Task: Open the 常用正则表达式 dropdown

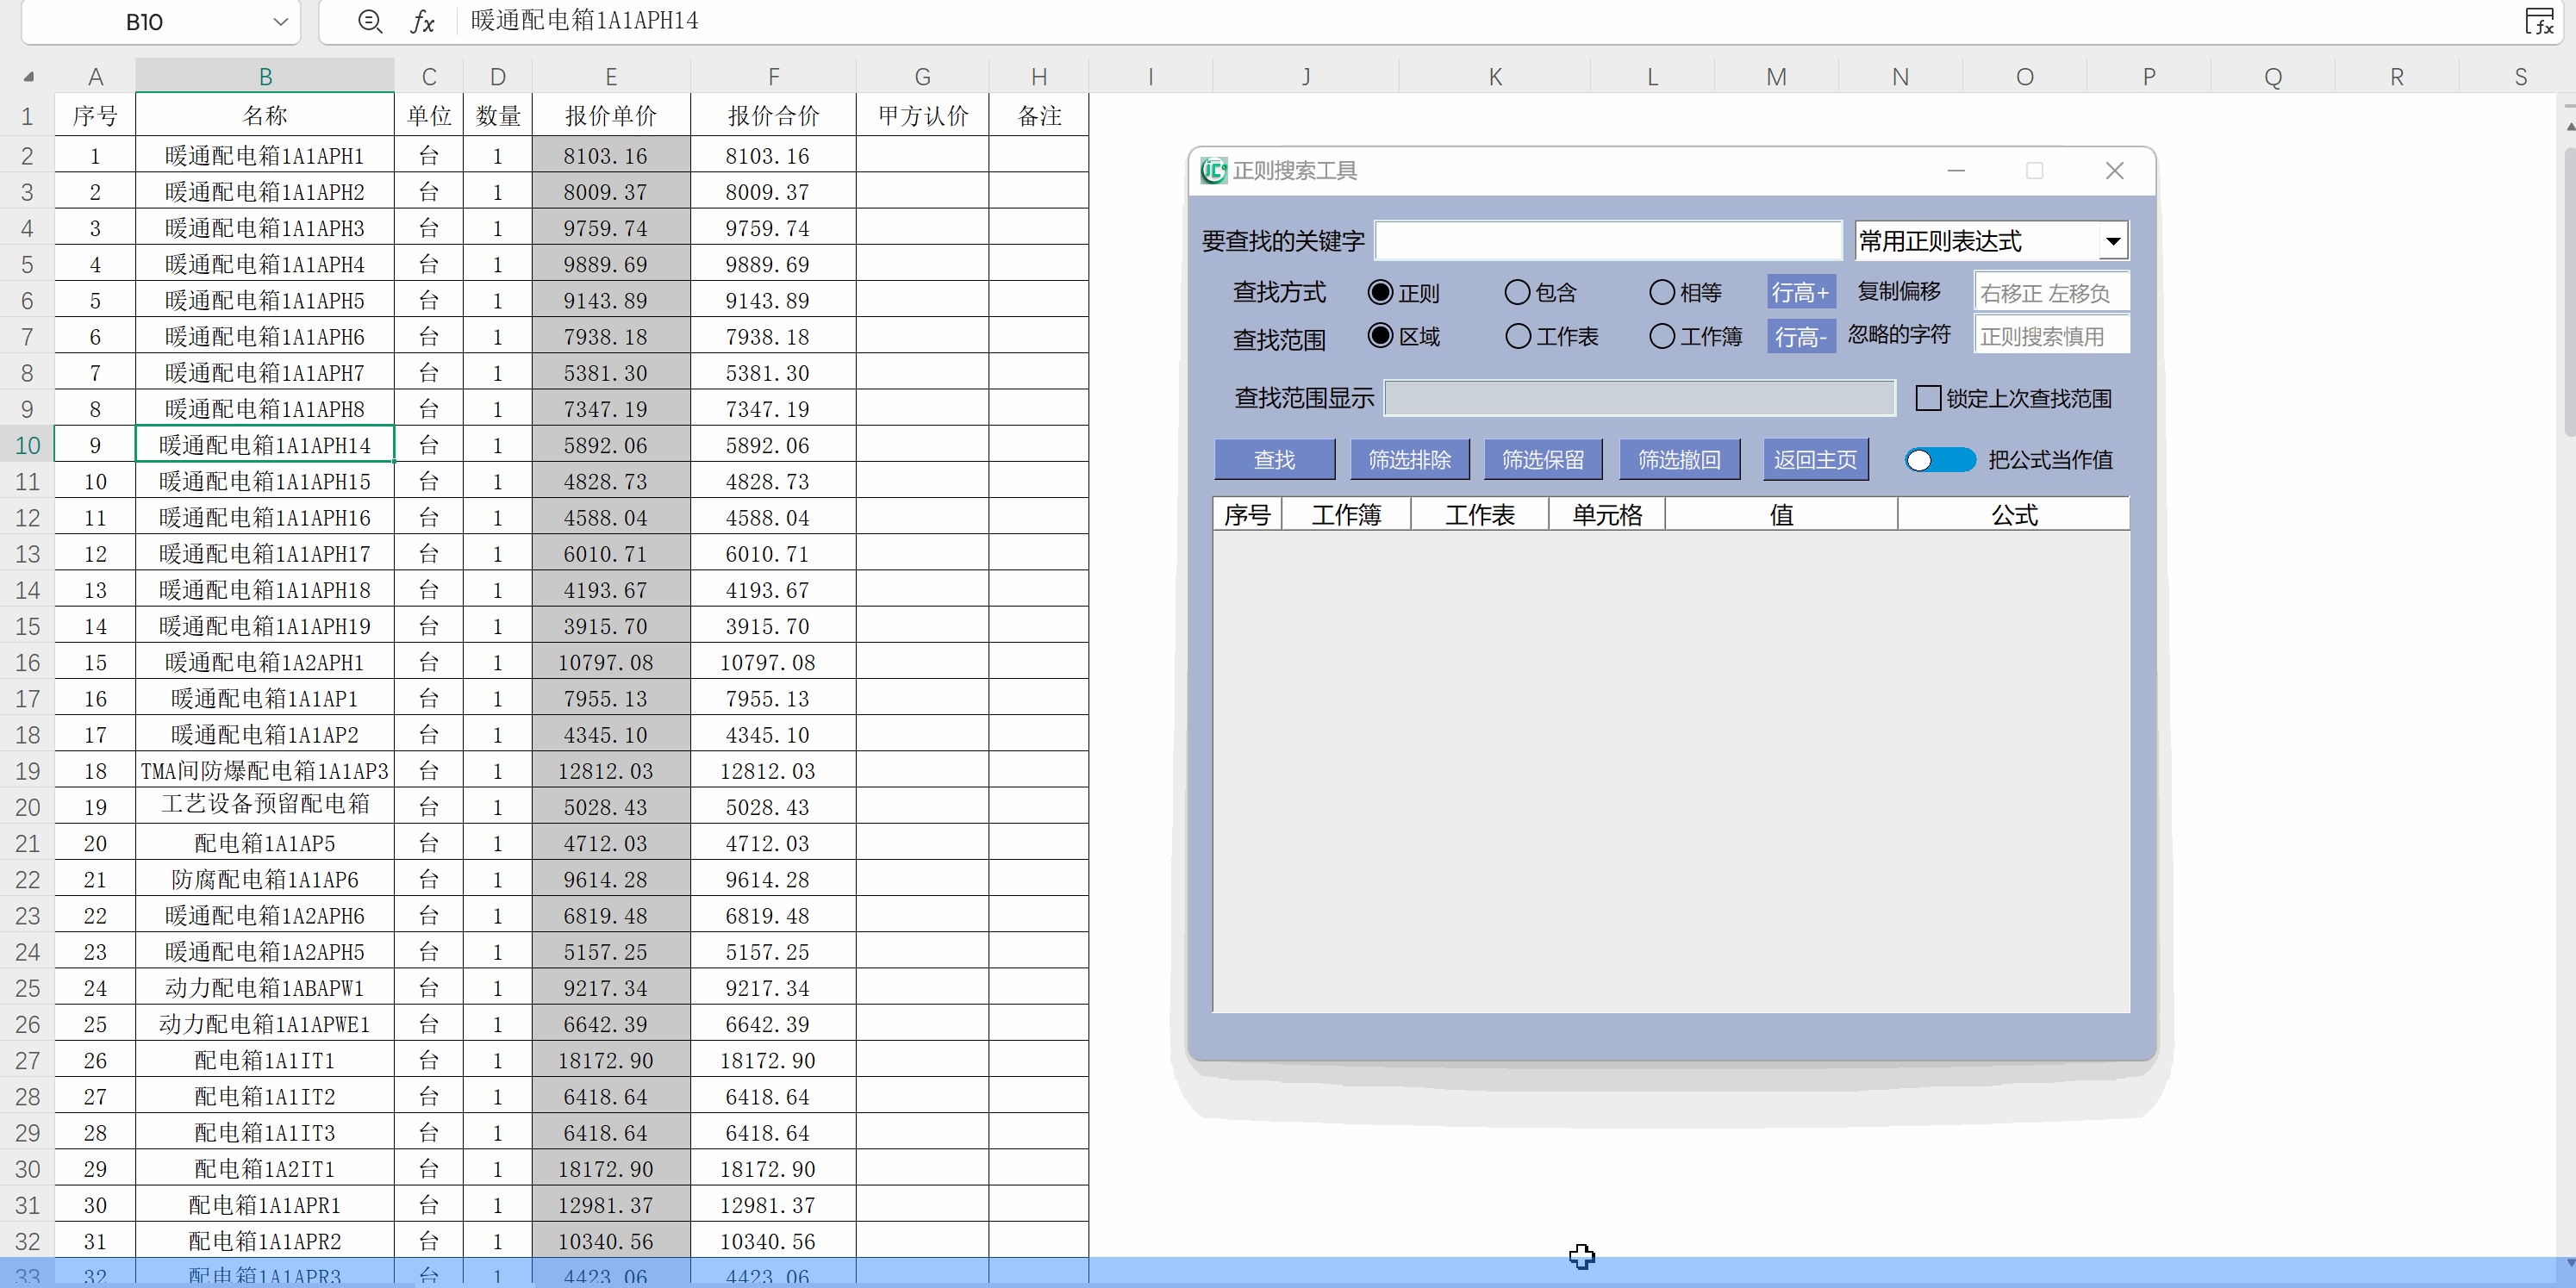Action: [2112, 241]
